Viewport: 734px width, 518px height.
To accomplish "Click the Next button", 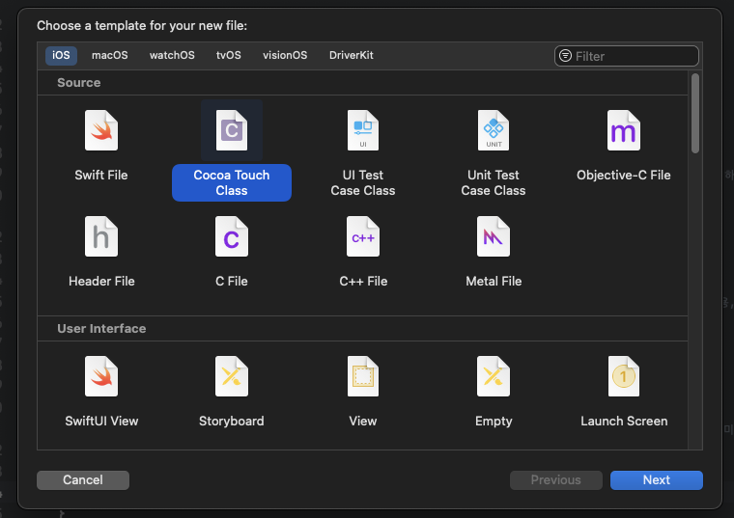I will click(657, 480).
